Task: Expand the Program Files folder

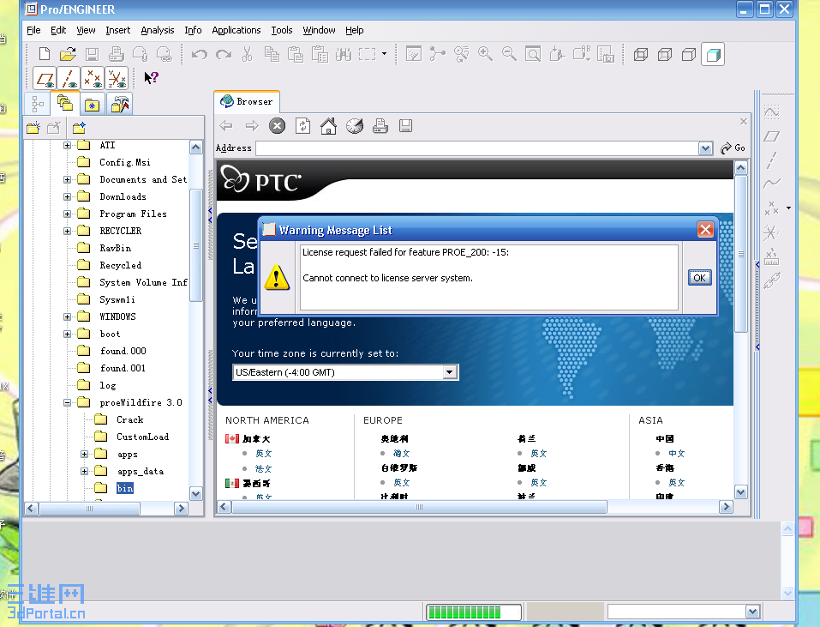Action: coord(67,214)
